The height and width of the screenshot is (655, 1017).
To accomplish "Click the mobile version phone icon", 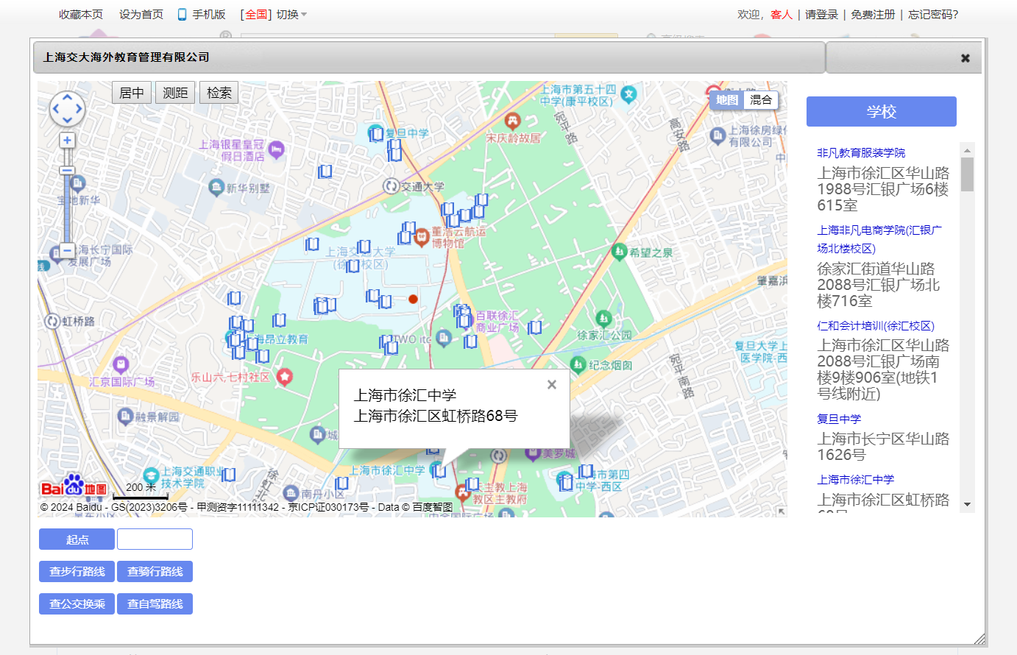I will coord(182,15).
